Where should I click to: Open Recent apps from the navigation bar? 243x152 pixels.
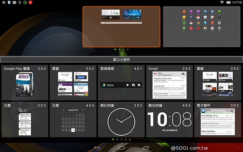click(x=146, y=148)
